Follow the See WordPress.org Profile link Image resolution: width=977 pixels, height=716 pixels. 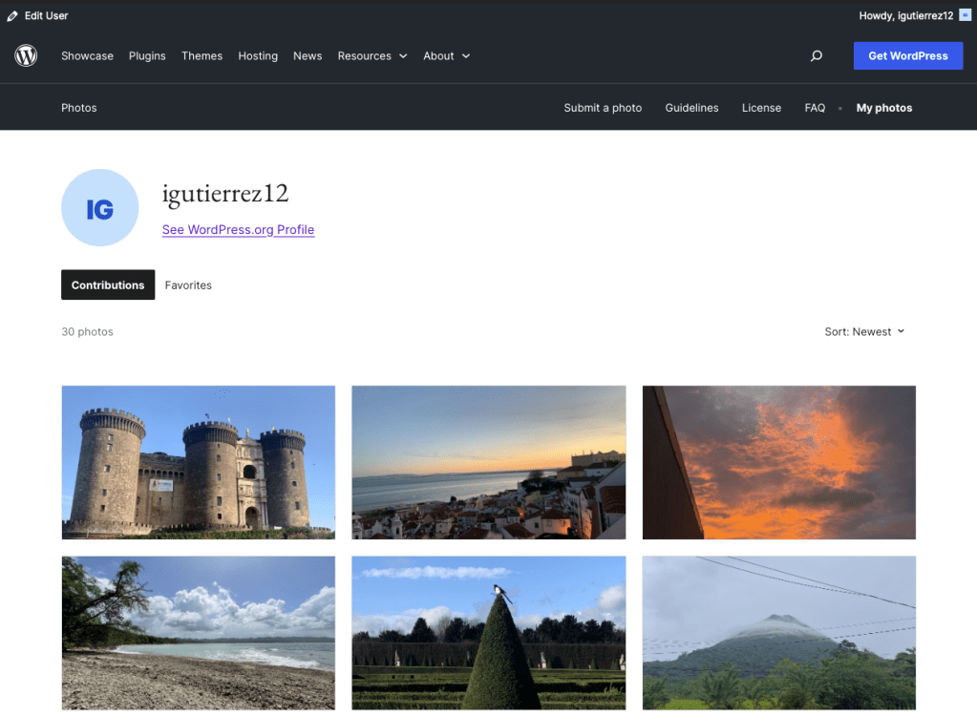tap(238, 230)
